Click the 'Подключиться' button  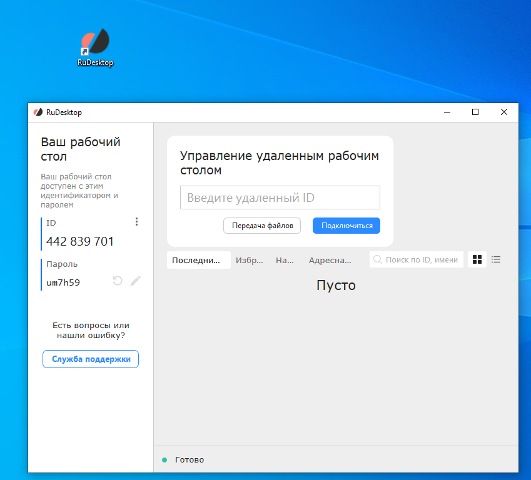point(346,226)
